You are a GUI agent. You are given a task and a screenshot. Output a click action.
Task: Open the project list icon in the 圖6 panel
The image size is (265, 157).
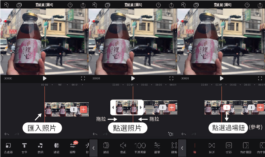point(196,5)
